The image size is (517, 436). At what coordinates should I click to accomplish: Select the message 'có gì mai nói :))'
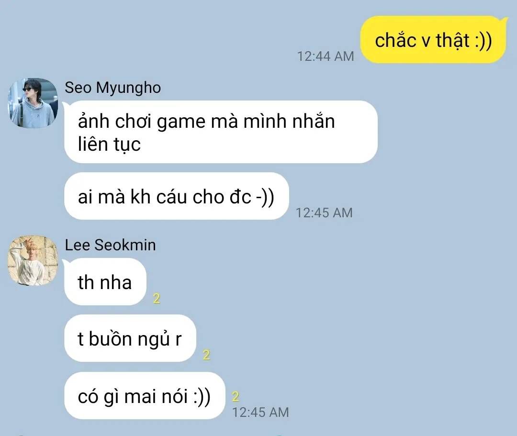(145, 396)
